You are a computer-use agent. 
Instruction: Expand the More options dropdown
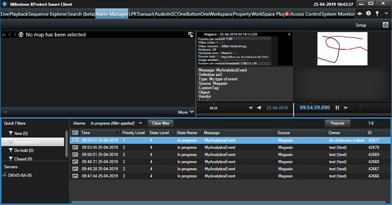pos(186,112)
